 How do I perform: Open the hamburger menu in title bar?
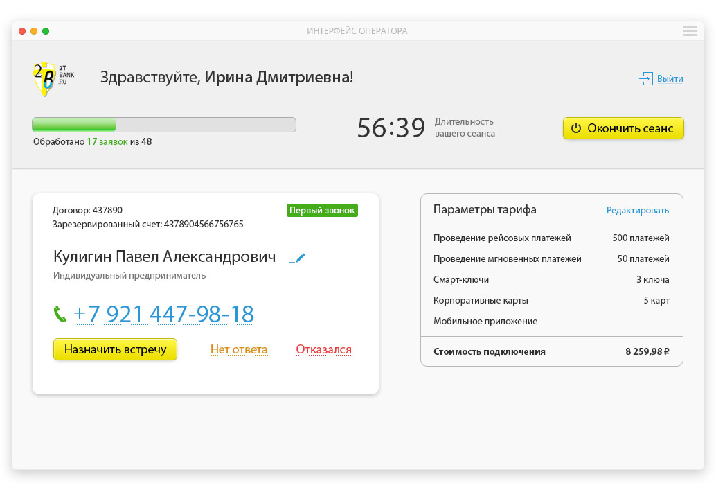(690, 31)
